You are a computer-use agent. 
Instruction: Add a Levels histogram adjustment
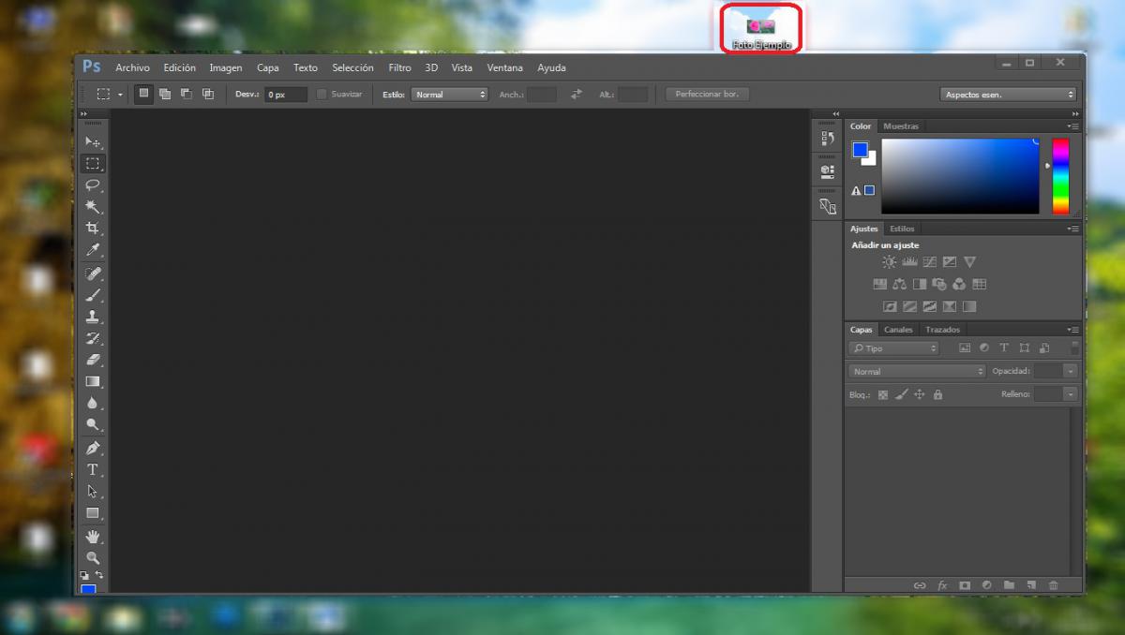[909, 262]
